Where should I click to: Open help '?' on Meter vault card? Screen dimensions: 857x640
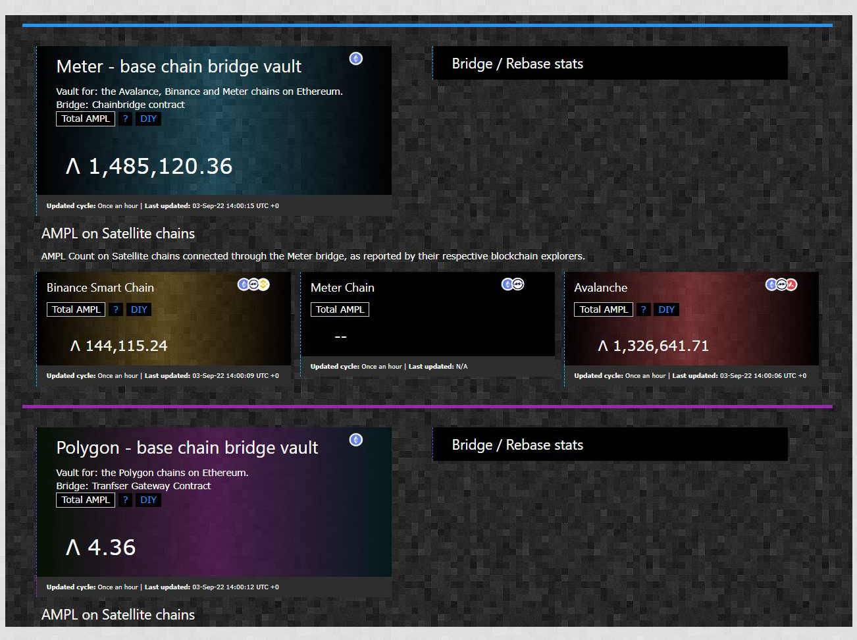pos(125,119)
